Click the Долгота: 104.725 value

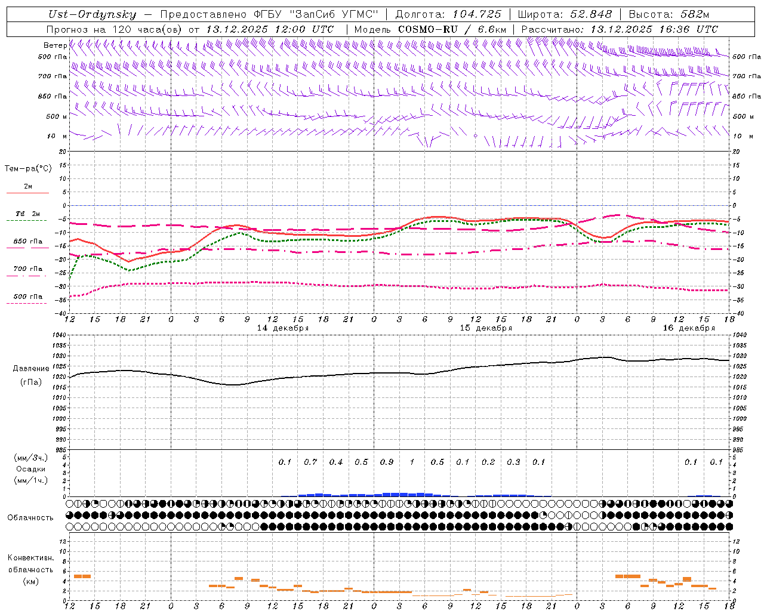[x=448, y=15]
